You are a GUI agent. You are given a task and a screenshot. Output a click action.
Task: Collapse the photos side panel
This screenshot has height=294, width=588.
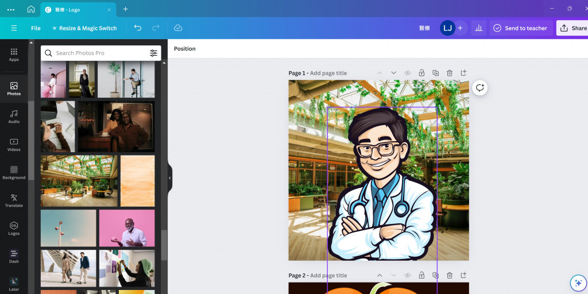pos(169,178)
